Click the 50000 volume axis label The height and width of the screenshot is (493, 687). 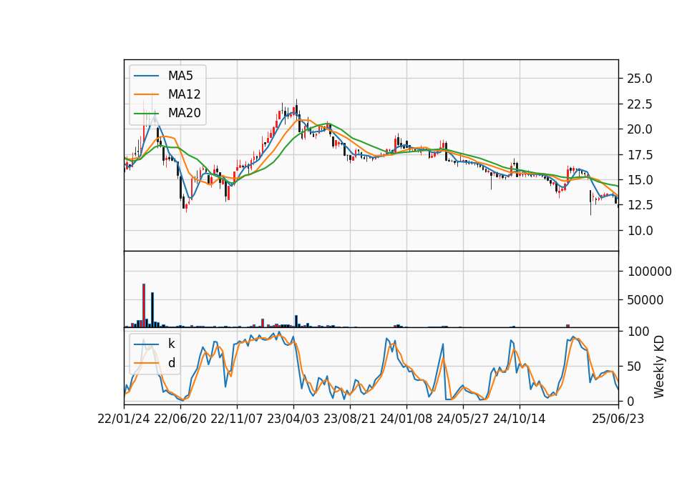point(645,300)
